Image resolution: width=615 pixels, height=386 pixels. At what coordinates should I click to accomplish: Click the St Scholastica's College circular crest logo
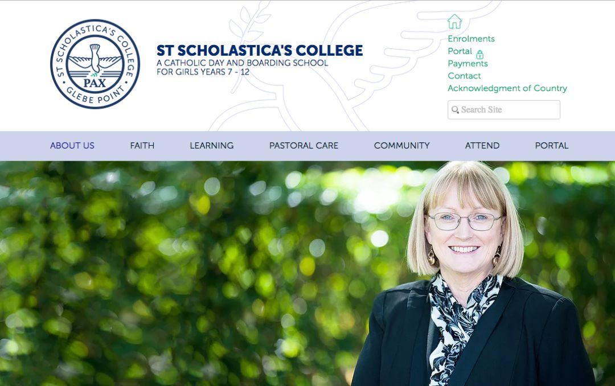coord(95,64)
